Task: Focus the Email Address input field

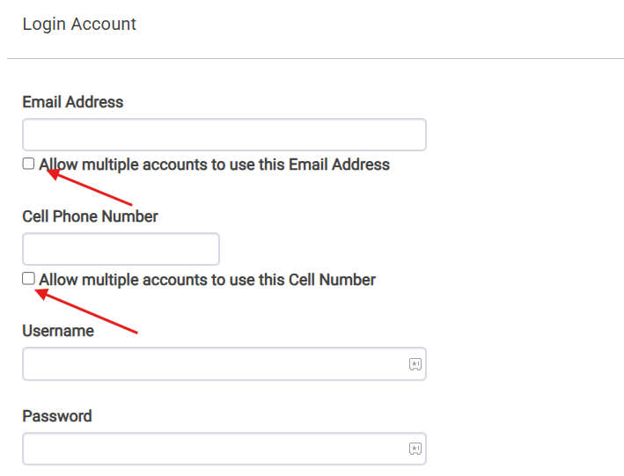Action: point(224,135)
